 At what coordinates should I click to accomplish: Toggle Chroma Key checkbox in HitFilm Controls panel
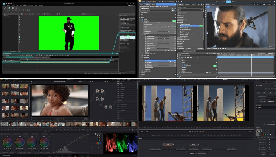click(x=143, y=21)
